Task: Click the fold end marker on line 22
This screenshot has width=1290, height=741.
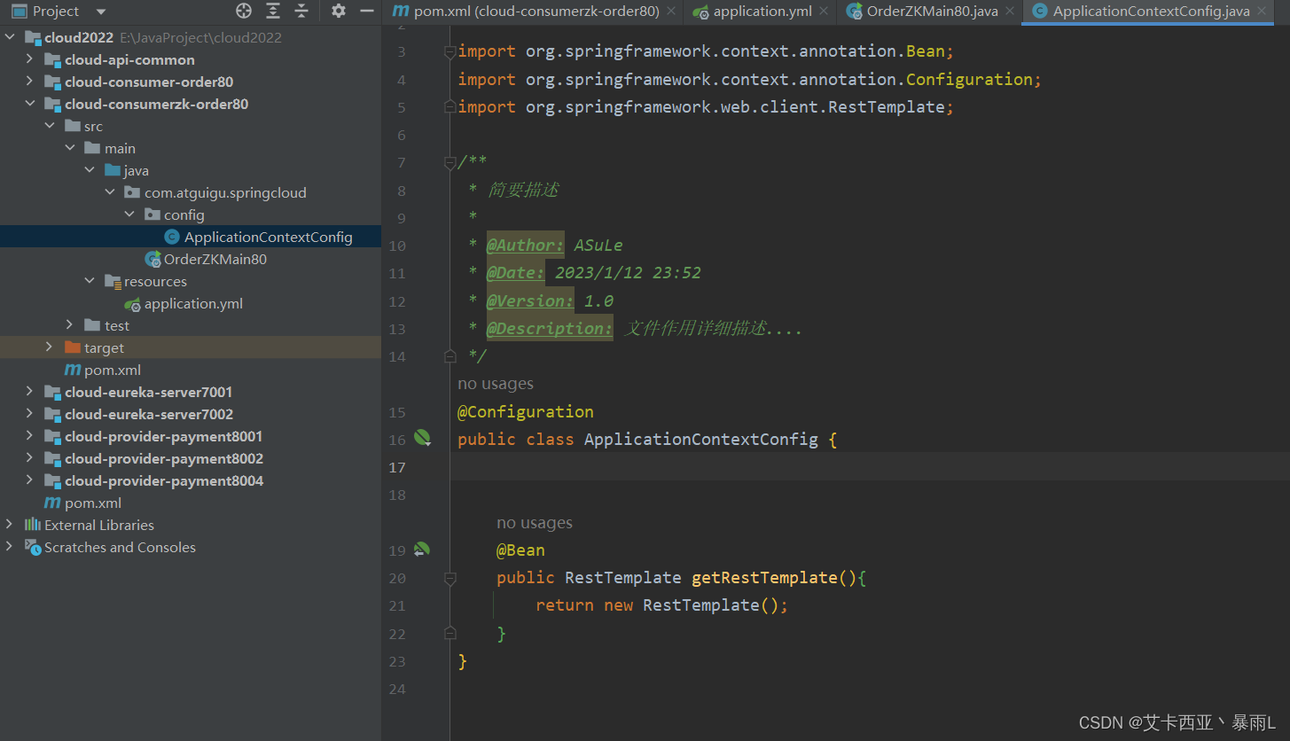Action: pos(450,633)
